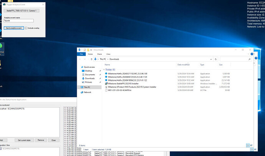Expand the address bar history dropdown
The width and height of the screenshot is (265, 156).
(x=211, y=59)
